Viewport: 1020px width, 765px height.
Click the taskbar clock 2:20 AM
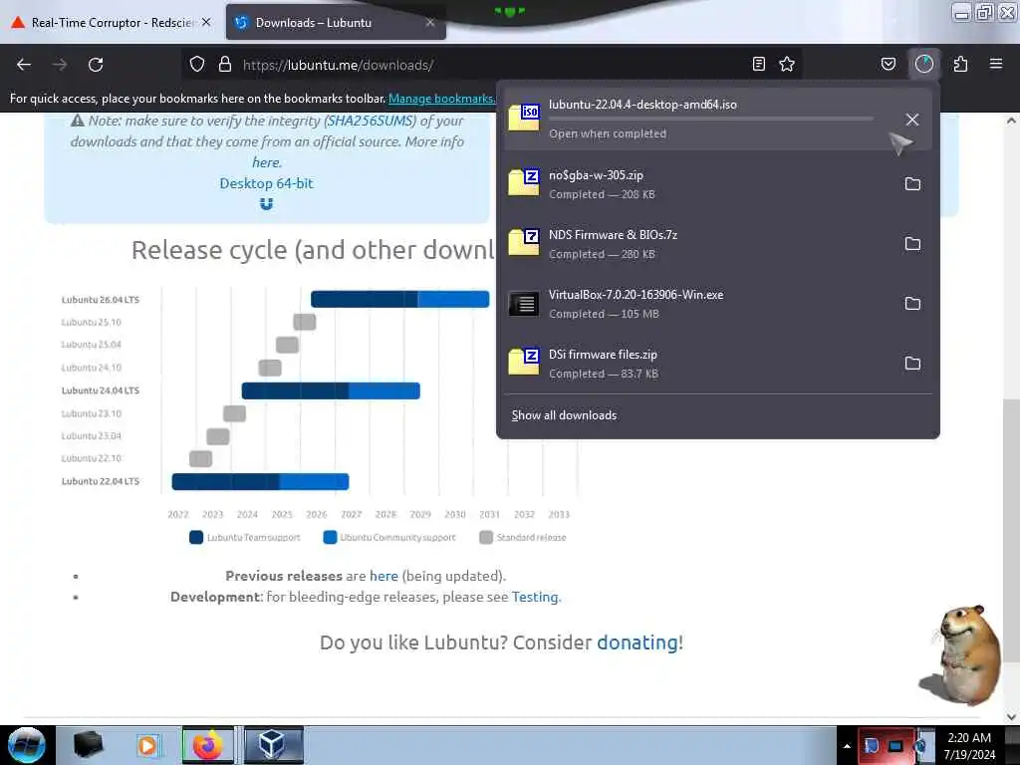pos(969,746)
